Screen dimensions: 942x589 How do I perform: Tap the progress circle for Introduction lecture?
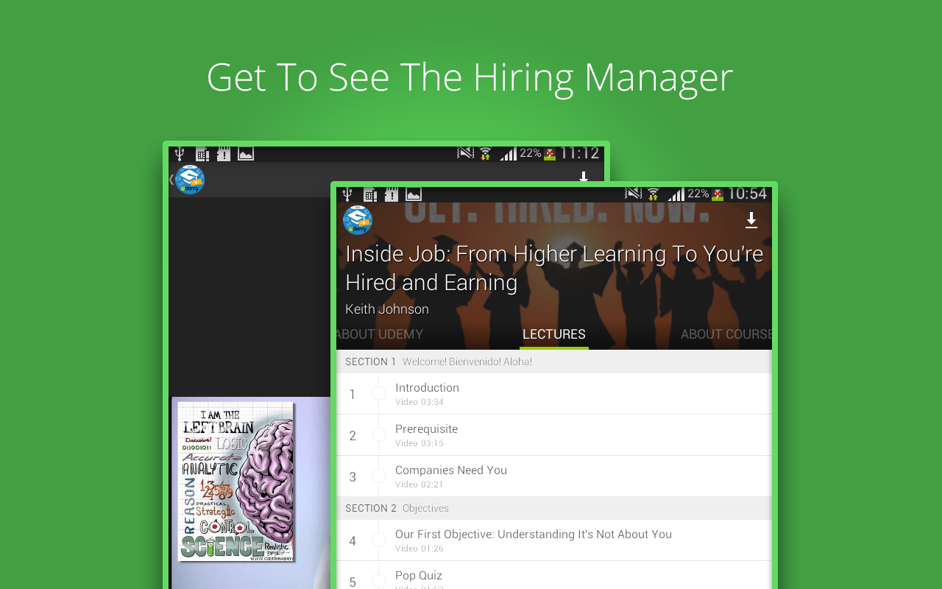(379, 394)
